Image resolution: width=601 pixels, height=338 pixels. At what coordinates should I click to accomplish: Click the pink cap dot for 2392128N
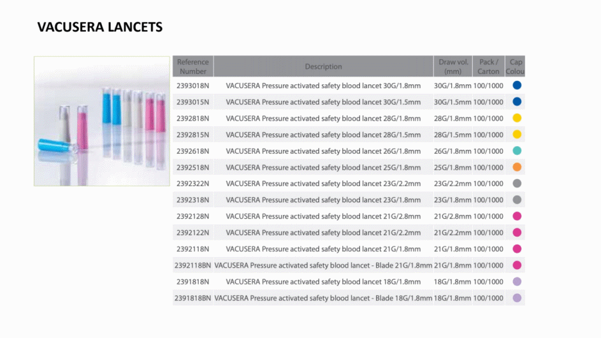pyautogui.click(x=517, y=216)
